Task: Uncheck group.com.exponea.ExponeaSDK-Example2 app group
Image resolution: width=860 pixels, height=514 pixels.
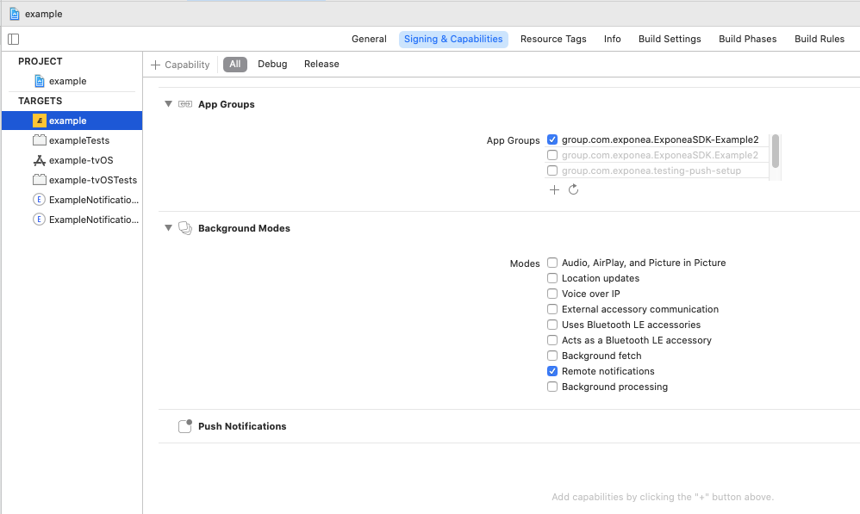Action: point(552,139)
